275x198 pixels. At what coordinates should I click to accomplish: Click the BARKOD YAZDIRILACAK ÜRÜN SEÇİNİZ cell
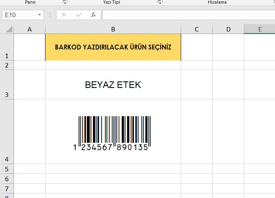(113, 47)
